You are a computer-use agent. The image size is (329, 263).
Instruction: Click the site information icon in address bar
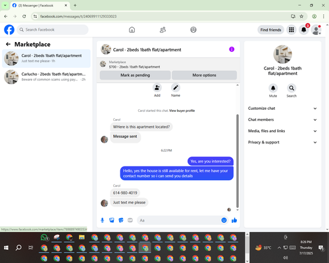click(x=35, y=16)
